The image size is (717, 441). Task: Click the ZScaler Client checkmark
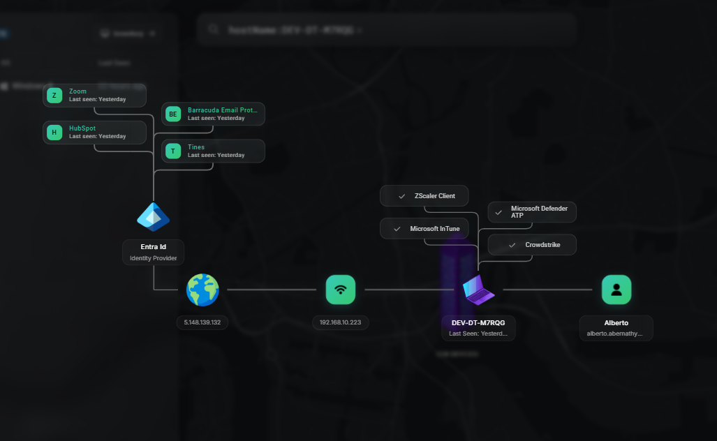coord(401,196)
